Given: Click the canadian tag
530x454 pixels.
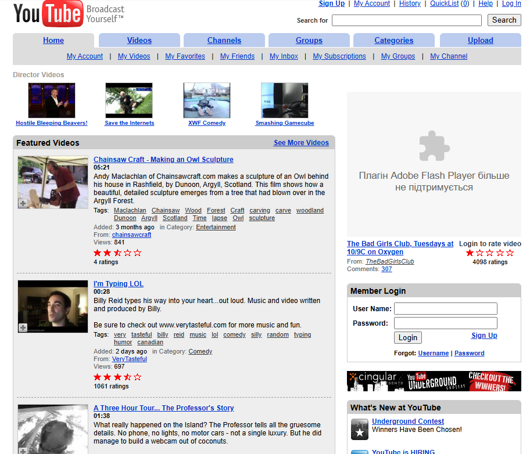Looking at the screenshot, I should point(150,343).
